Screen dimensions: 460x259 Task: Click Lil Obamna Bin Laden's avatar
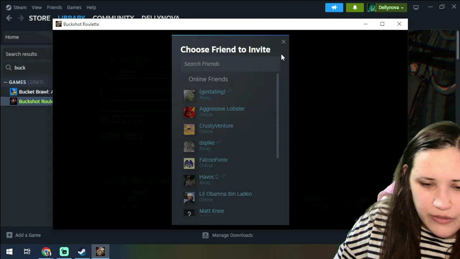tap(189, 197)
